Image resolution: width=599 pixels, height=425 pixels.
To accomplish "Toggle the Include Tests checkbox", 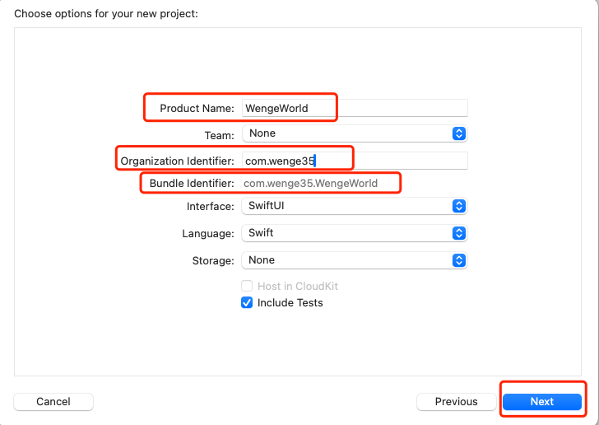I will (x=247, y=303).
